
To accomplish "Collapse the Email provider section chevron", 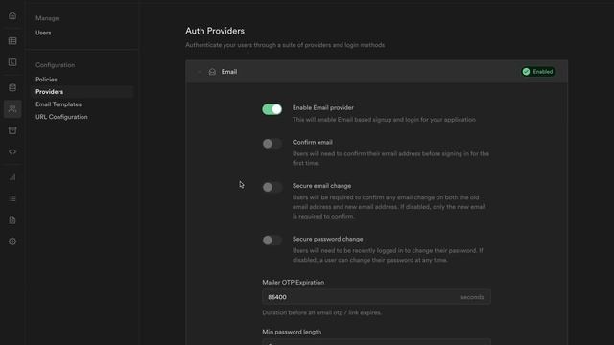I will pyautogui.click(x=199, y=72).
